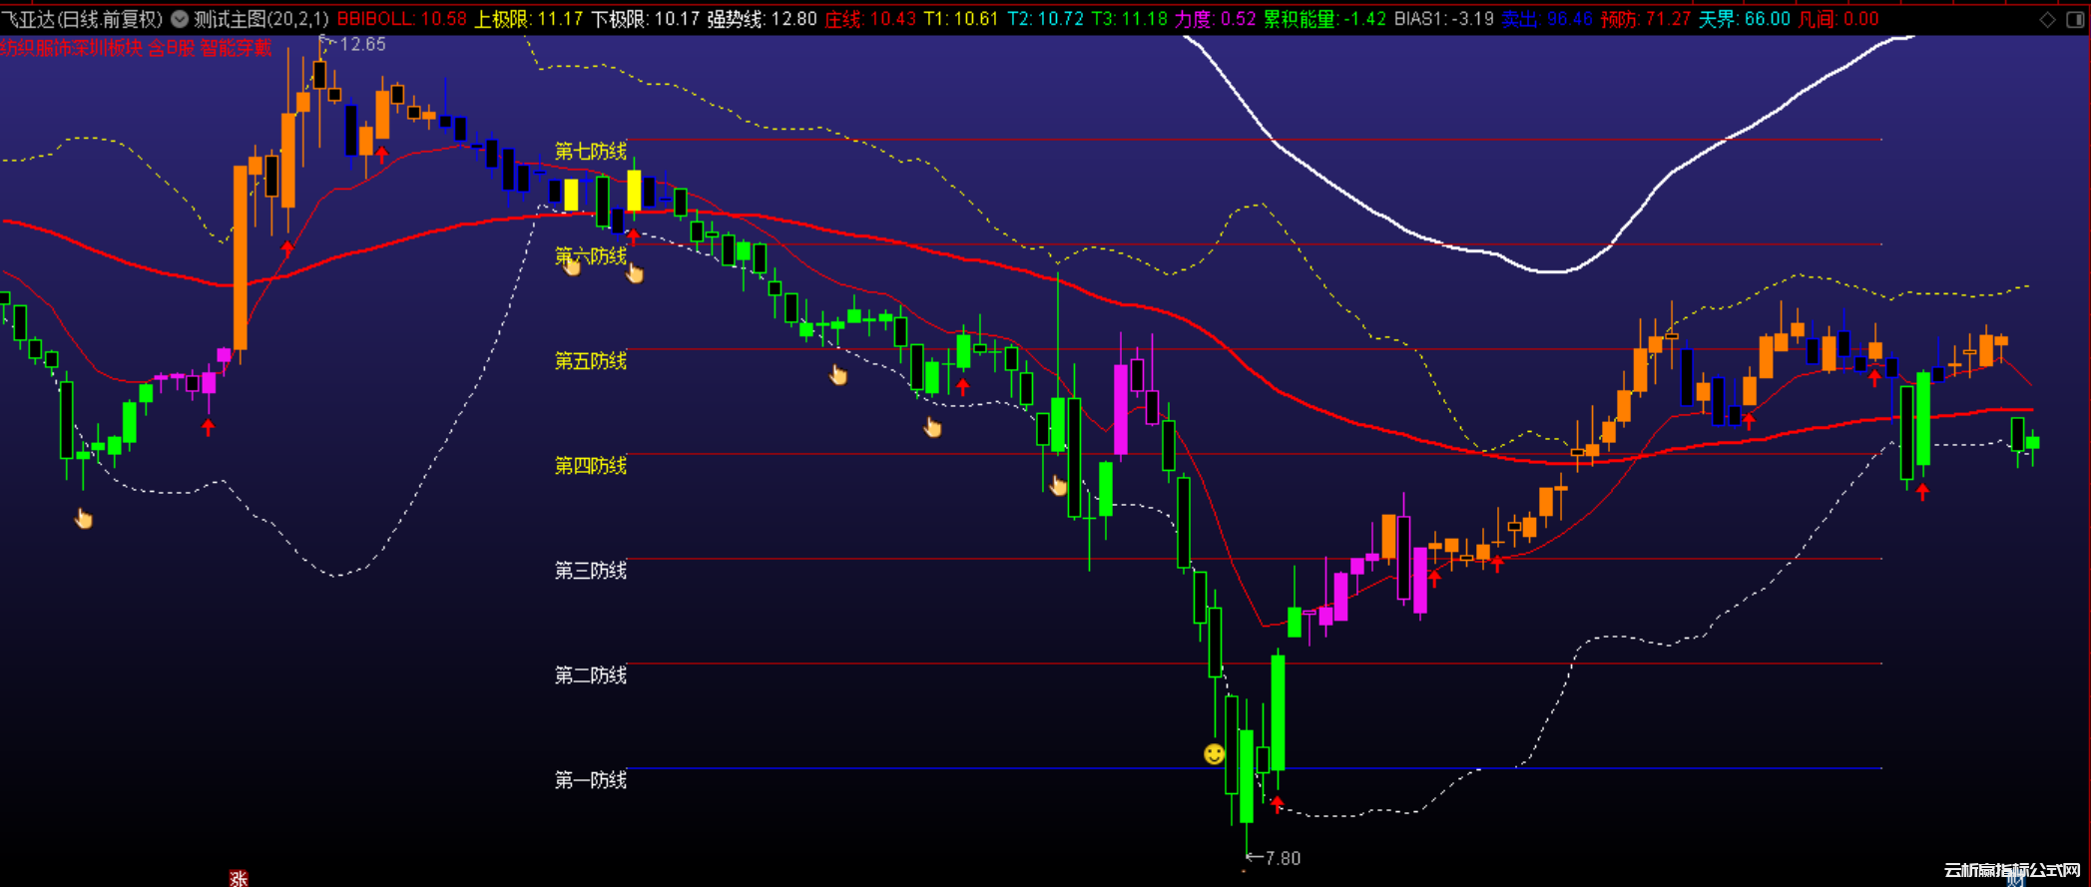Click the red 涨 marker at the bottom edge
This screenshot has height=887, width=2091.
click(239, 878)
